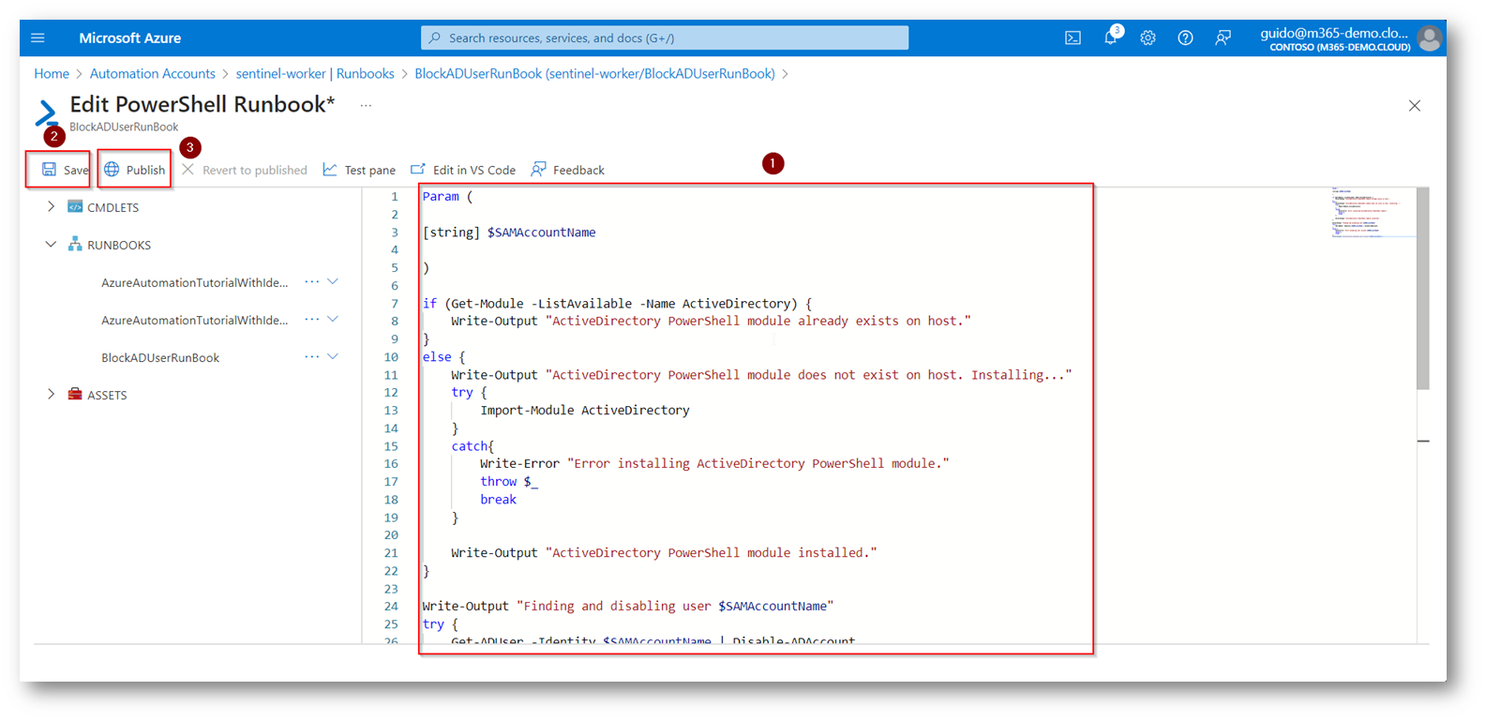Viewport: 1486px width, 721px height.
Task: Collapse the RUNBOOKS tree node
Action: pos(52,245)
